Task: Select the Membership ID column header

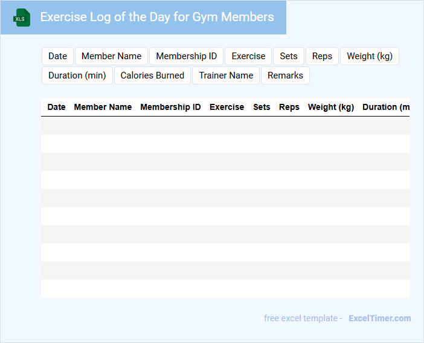Action: (x=170, y=107)
